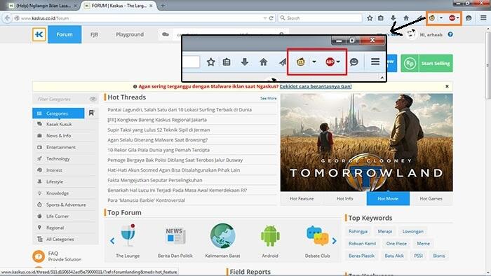Click the Adblock Plus ABP icon
Screen dimensions: 491x276
(452, 18)
